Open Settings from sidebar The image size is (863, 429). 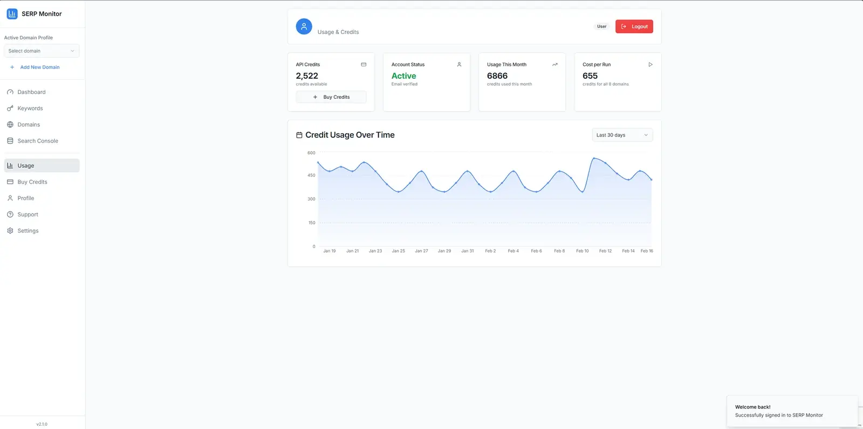pyautogui.click(x=42, y=230)
